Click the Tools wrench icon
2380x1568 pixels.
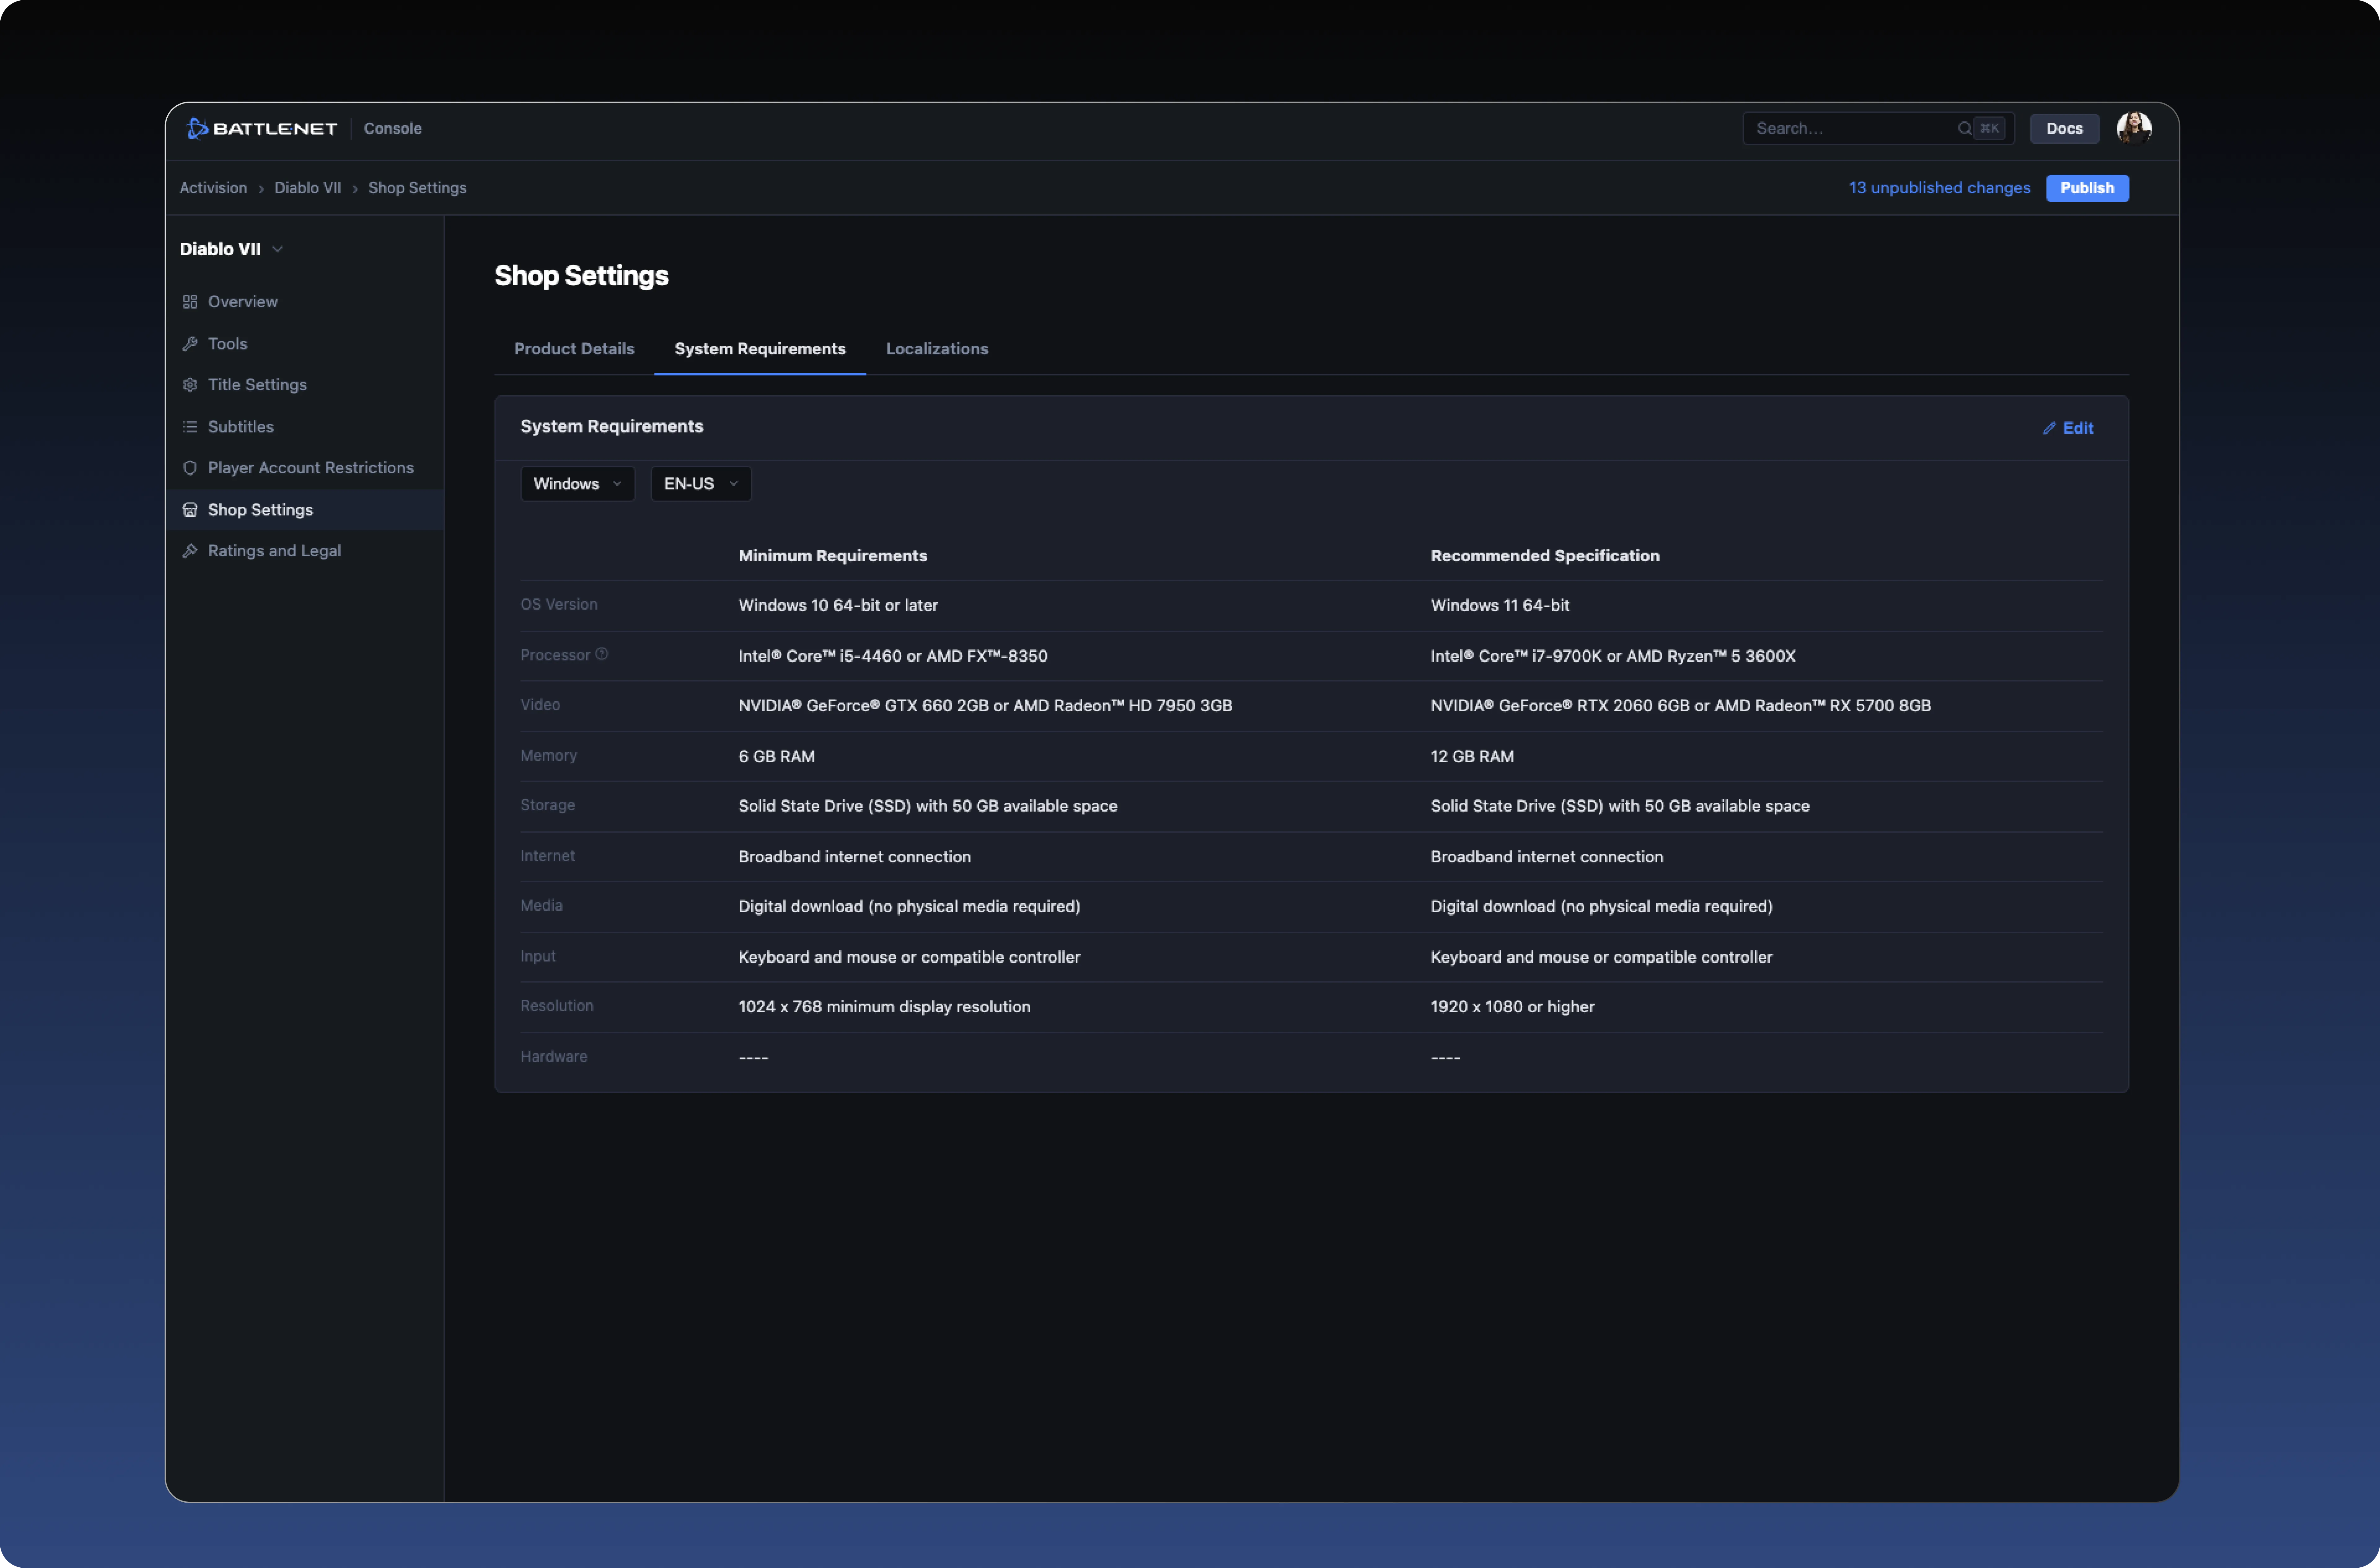click(190, 344)
